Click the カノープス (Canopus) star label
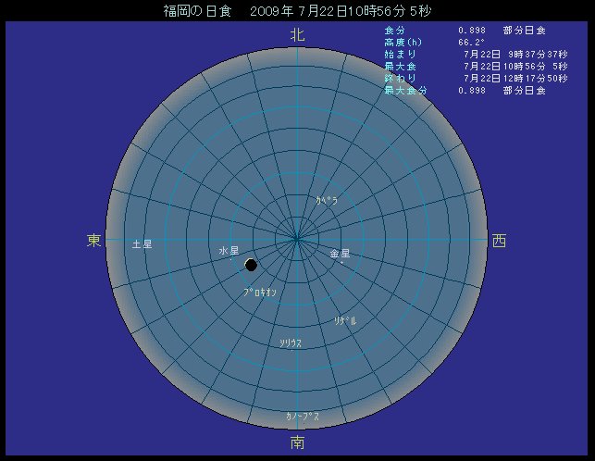The image size is (595, 461). pos(303,417)
